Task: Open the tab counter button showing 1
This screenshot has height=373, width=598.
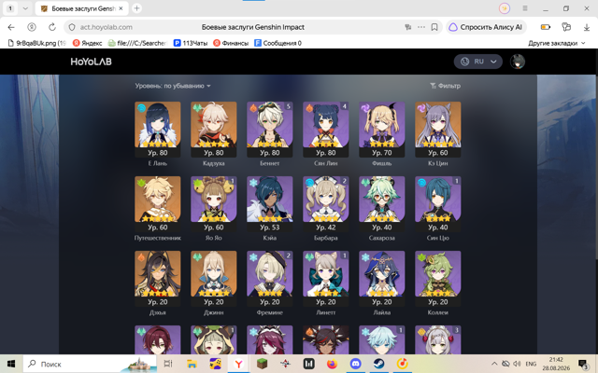Action: pos(10,8)
